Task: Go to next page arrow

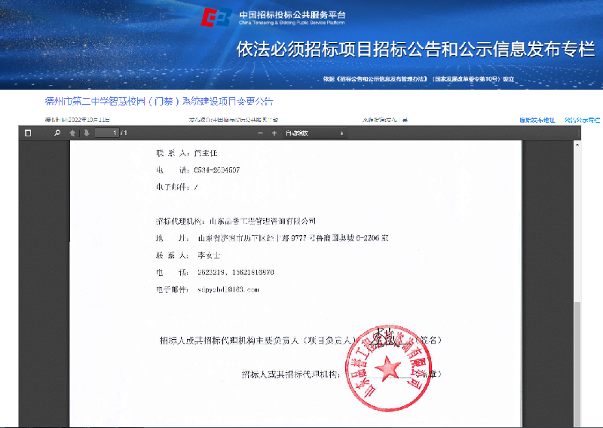Action: 86,133
